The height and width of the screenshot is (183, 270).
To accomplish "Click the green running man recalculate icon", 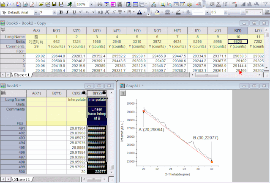I will 70,4.
